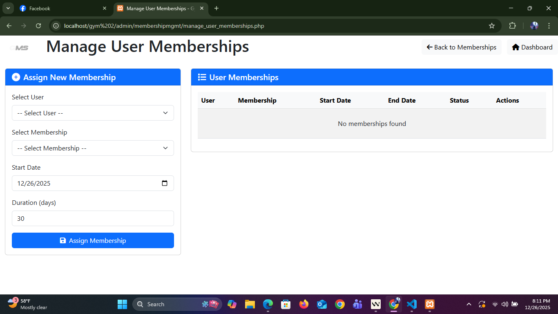Click the Duration (days) input field
558x314 pixels.
93,218
